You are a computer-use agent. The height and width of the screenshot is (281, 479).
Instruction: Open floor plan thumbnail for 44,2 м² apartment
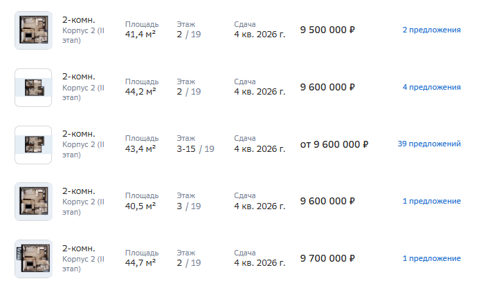33,88
